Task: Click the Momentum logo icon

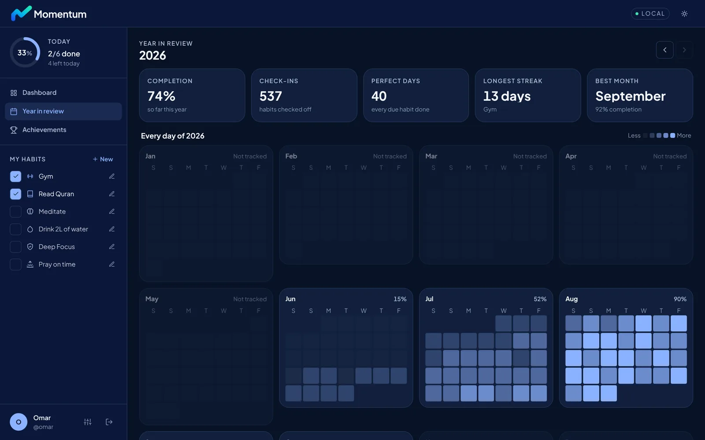Action: (x=21, y=14)
